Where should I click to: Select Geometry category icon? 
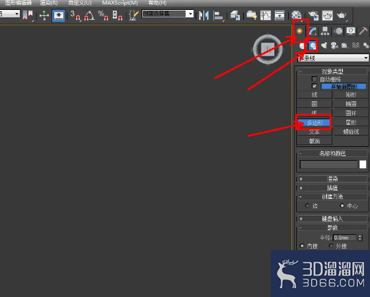click(x=302, y=46)
